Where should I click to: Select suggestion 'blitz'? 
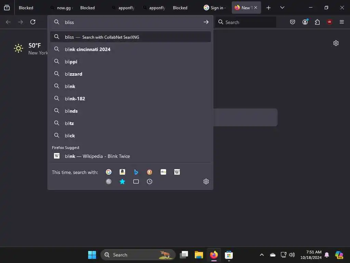point(130,123)
